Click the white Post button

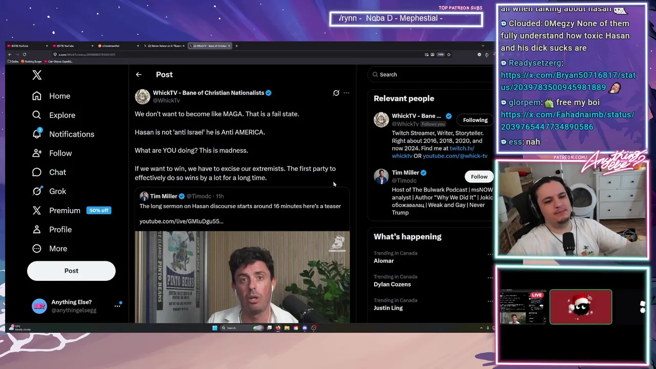(x=71, y=271)
